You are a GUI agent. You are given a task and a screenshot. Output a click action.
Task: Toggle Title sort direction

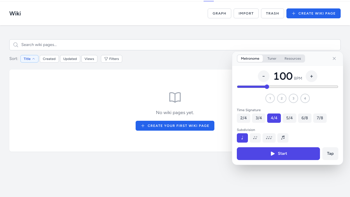(29, 59)
